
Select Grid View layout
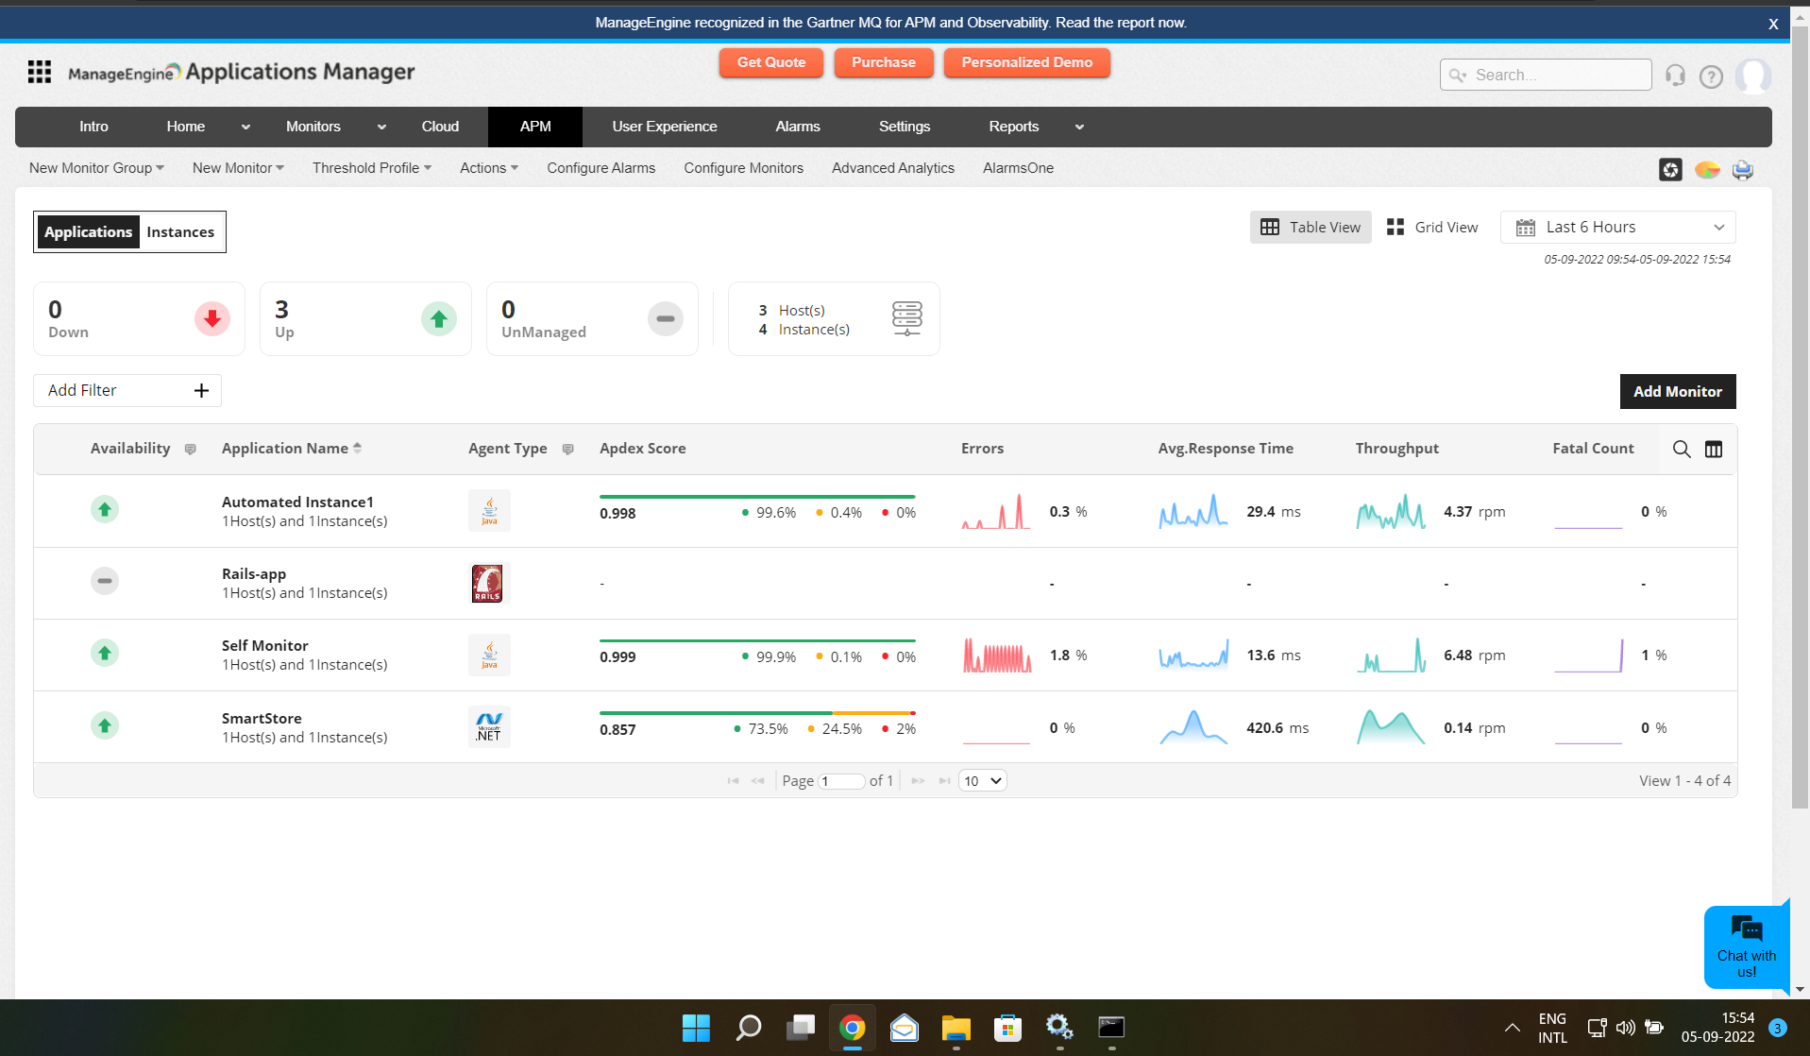1432,228
